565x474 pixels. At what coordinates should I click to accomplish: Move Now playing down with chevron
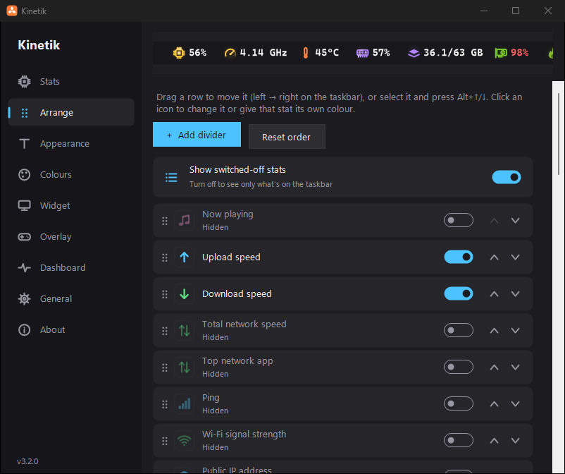pos(515,220)
